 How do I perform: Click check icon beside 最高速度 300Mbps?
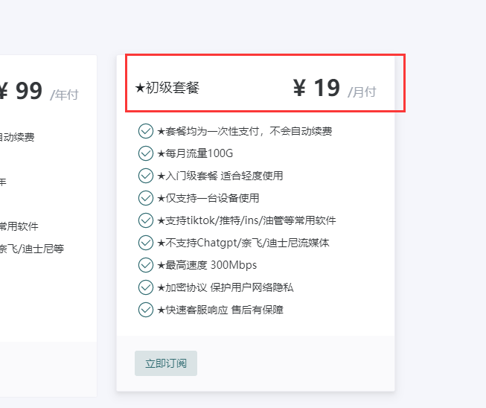click(x=146, y=265)
